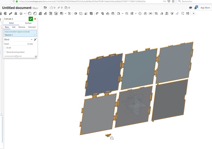Click the Rechercher browser search field

point(195,1)
